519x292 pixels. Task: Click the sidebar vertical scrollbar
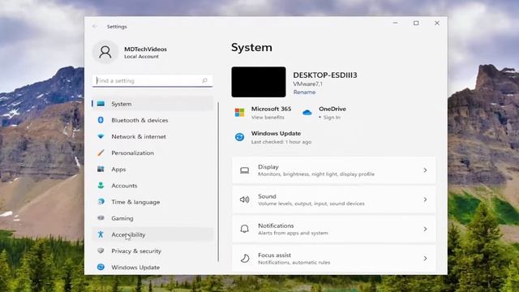click(x=218, y=182)
